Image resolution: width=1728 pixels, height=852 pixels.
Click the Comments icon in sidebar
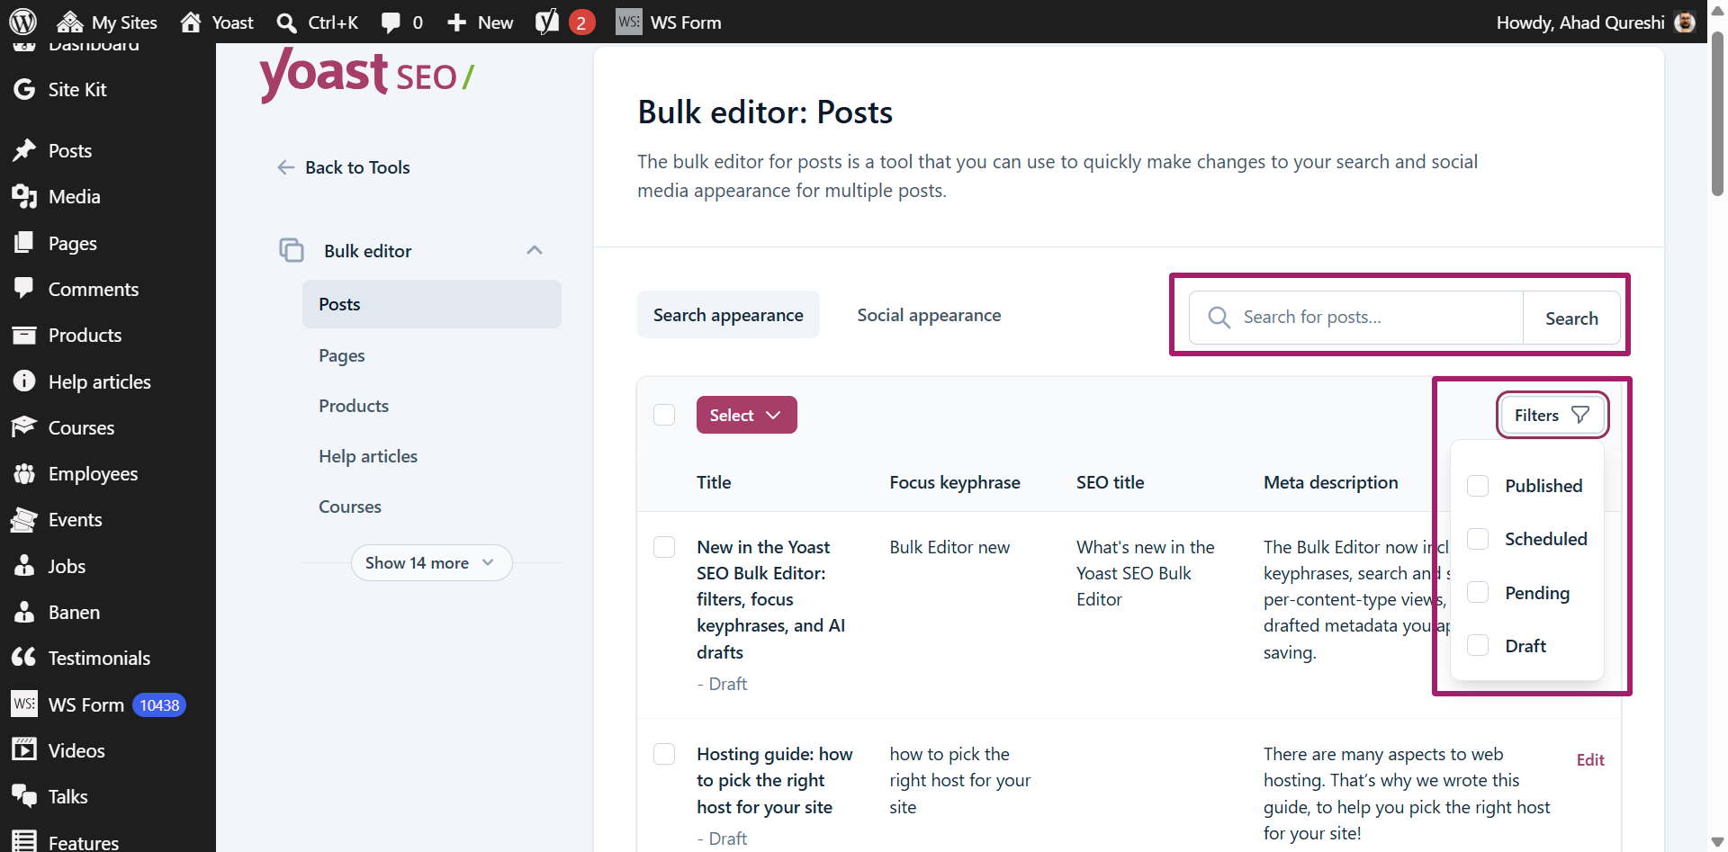click(24, 289)
